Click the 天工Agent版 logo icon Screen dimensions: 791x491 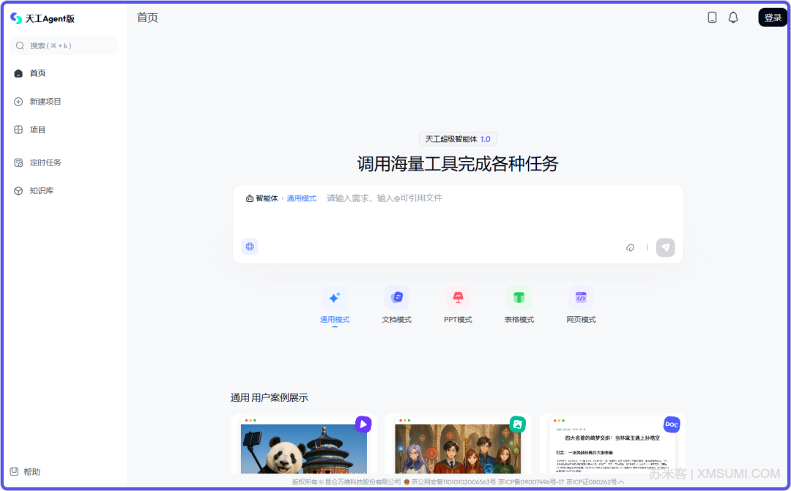click(x=16, y=18)
